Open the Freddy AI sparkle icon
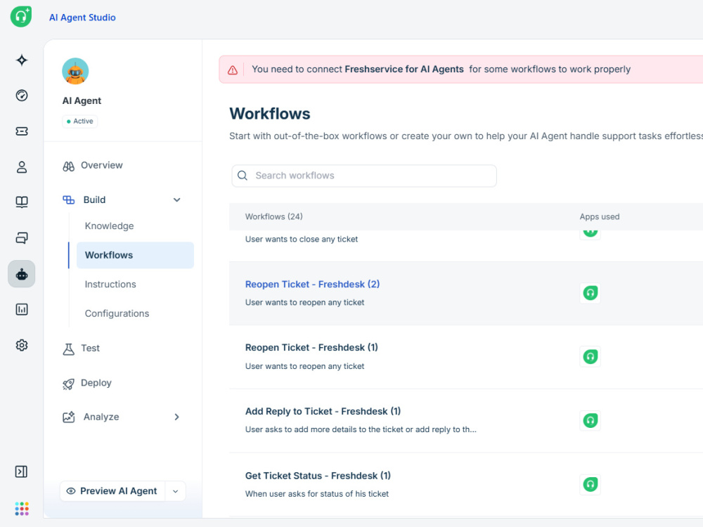This screenshot has height=527, width=703. point(22,60)
